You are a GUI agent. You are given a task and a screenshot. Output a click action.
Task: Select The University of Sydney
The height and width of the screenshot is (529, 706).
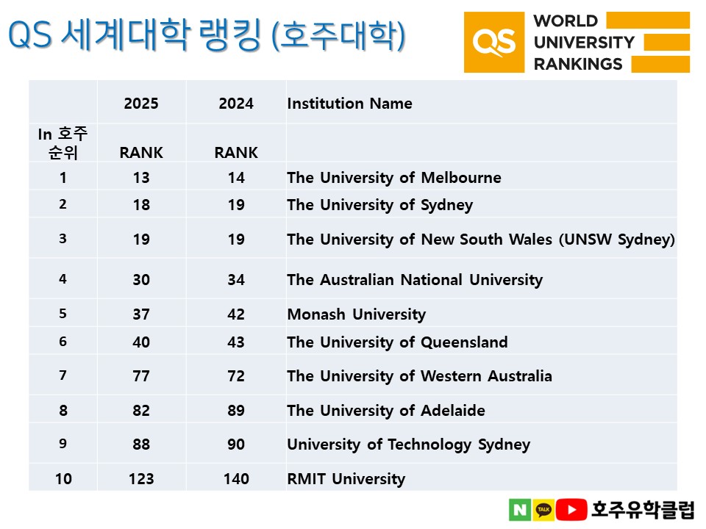[380, 205]
